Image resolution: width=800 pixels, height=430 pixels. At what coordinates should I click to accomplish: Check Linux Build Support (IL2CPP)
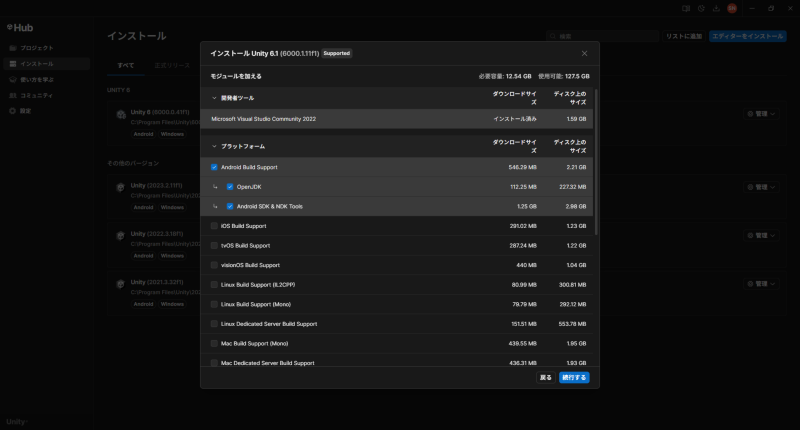coord(214,284)
